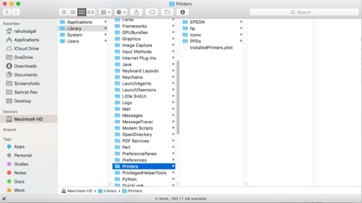This screenshot has height=203, width=362.
Task: Create a new folder from toolbar
Action: tap(167, 12)
